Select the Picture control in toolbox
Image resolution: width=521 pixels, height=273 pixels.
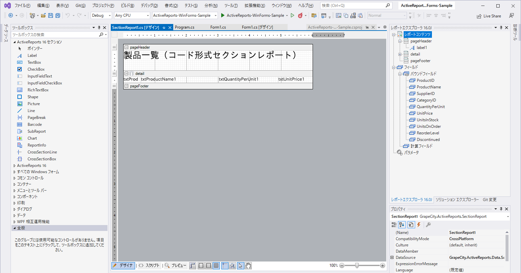34,104
